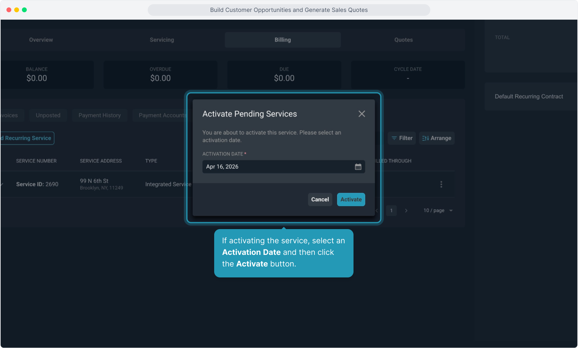Open the Servicing tab

click(x=162, y=40)
